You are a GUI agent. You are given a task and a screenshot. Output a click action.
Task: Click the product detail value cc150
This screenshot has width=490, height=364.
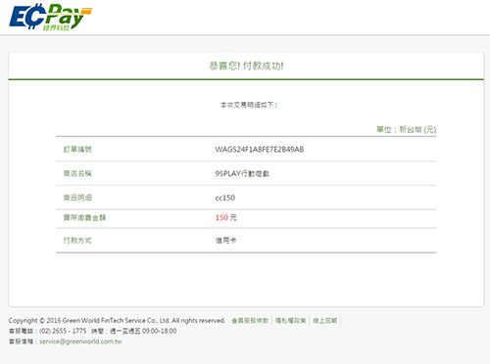224,198
